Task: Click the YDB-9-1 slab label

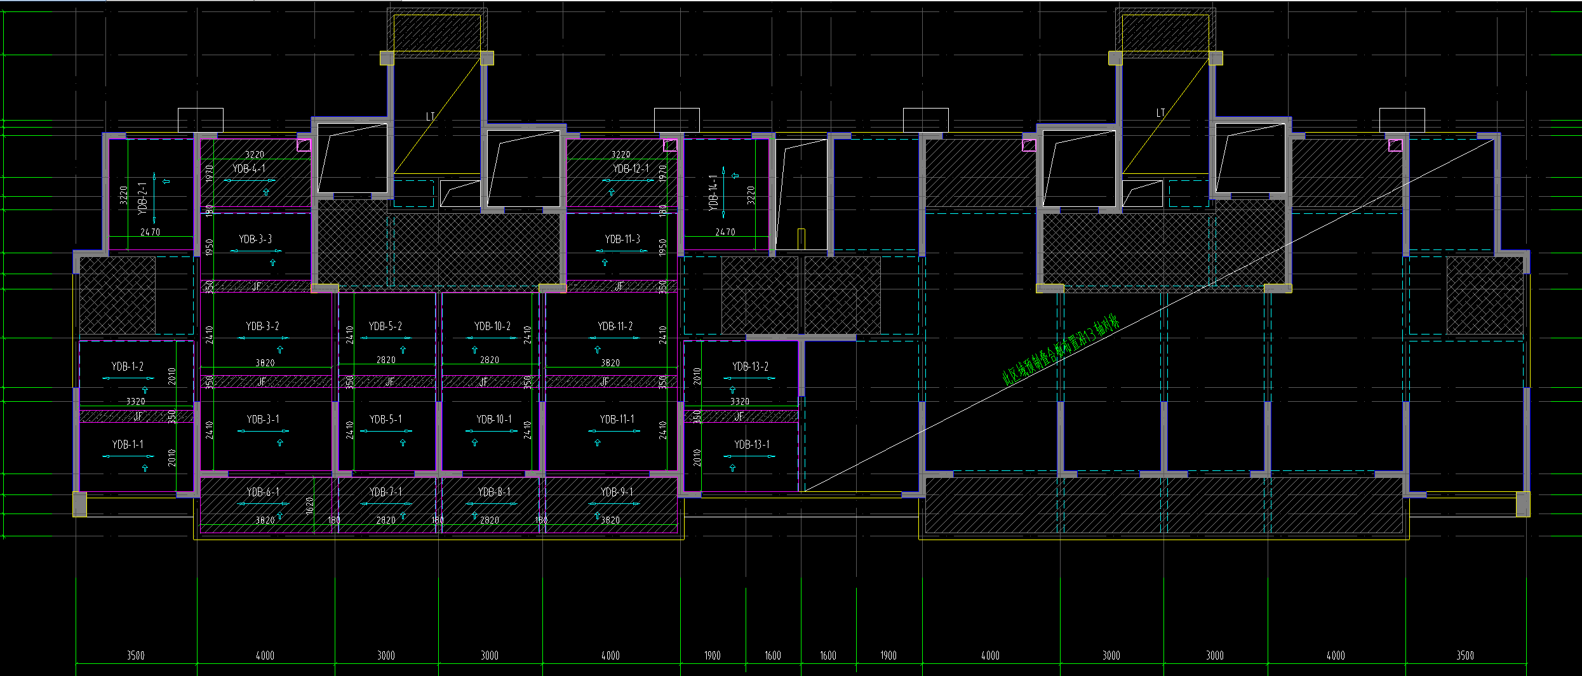Action: (x=617, y=493)
